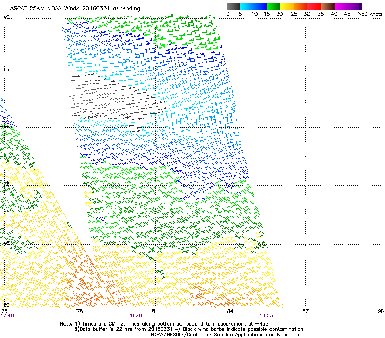Viewport: 385px width, 338px height.
Task: Click the longitude label 84
Action: (230, 311)
